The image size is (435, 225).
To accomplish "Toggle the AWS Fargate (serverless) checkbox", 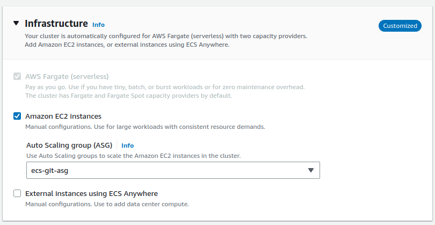I will point(17,76).
